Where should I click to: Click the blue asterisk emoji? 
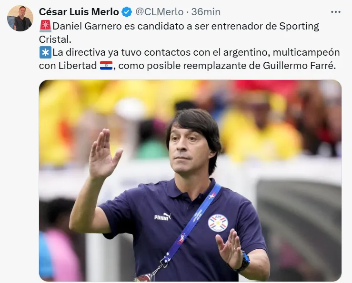pyautogui.click(x=45, y=52)
